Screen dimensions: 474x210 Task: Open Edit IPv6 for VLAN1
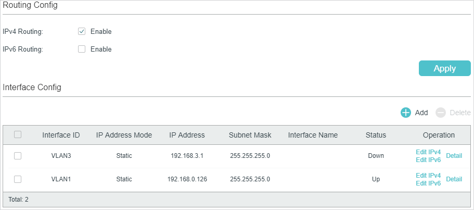428,183
